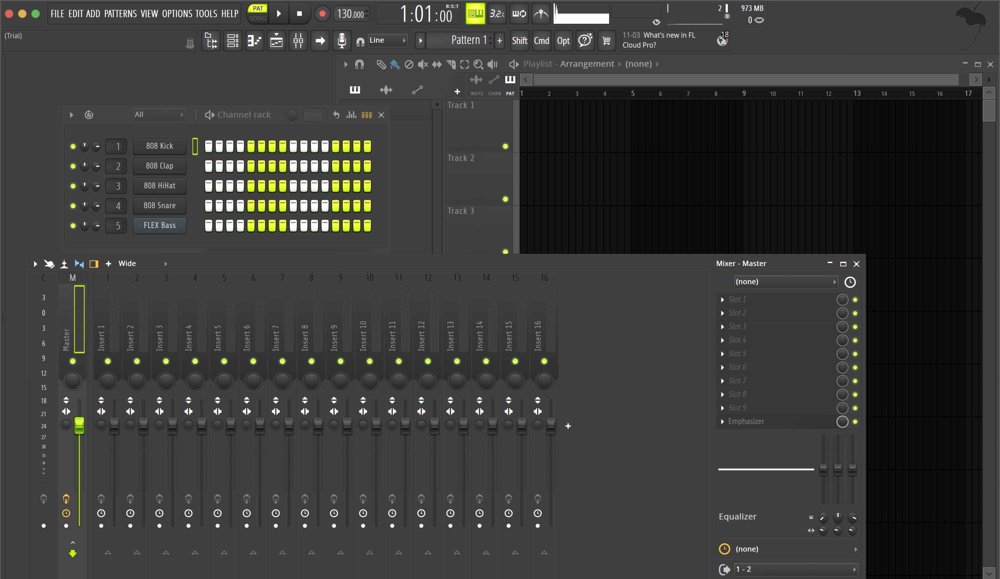Switch between PAT and SONG mode

pos(258,13)
